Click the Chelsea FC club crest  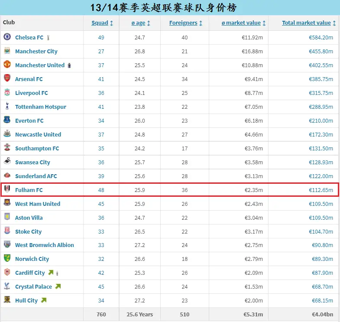coord(7,37)
